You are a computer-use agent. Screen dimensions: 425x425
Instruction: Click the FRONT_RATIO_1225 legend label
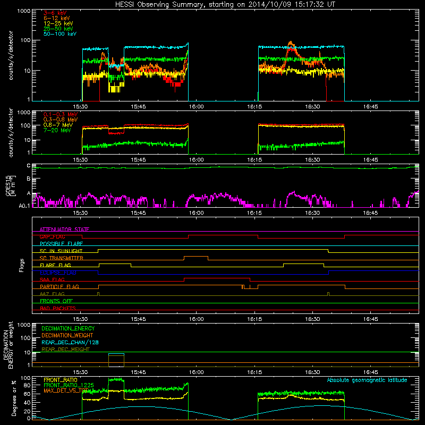(69, 385)
